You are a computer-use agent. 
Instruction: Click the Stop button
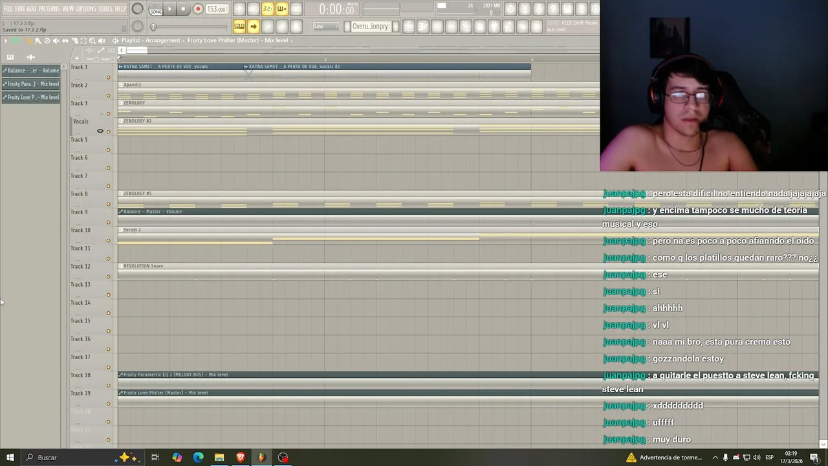tap(183, 9)
